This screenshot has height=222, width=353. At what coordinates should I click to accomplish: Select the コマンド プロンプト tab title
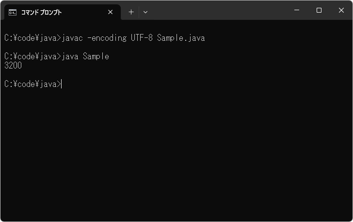click(x=41, y=12)
